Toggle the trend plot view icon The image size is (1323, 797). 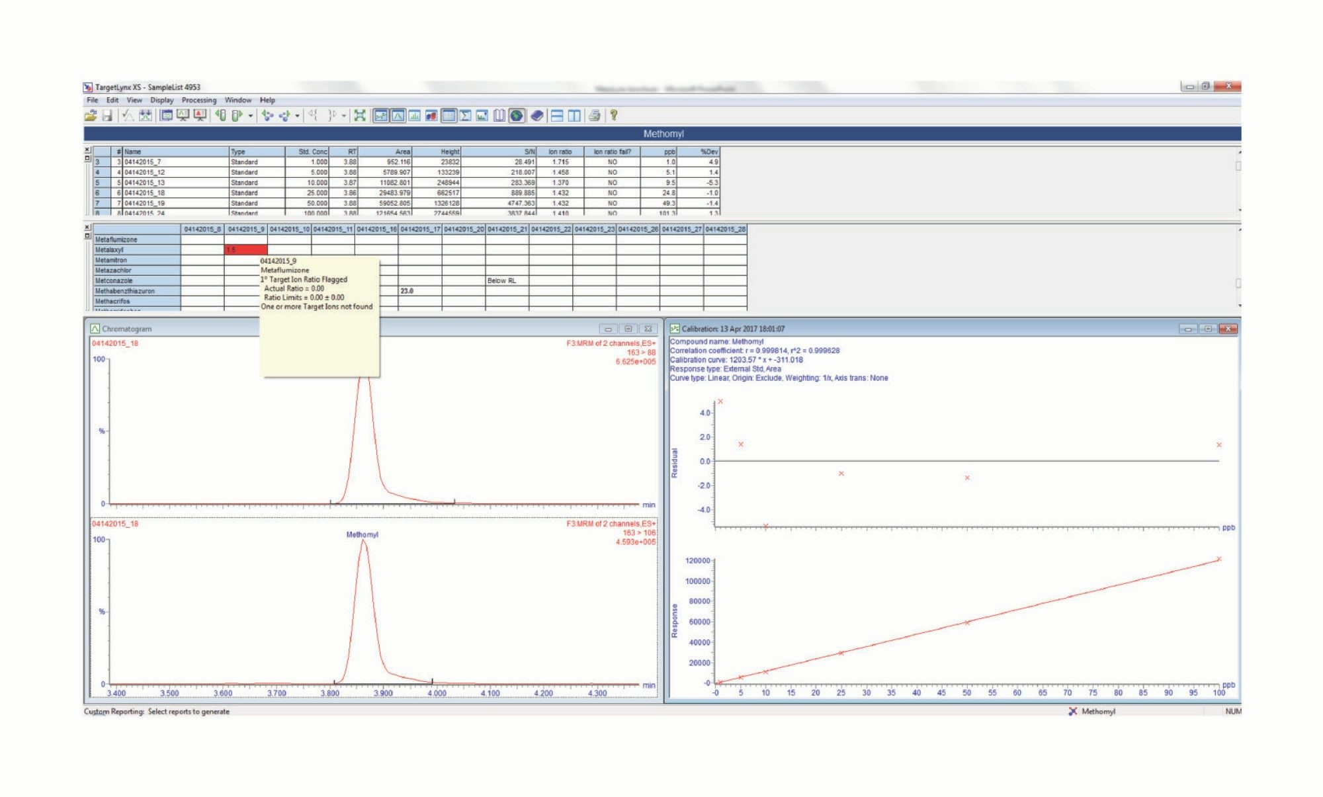click(x=482, y=116)
